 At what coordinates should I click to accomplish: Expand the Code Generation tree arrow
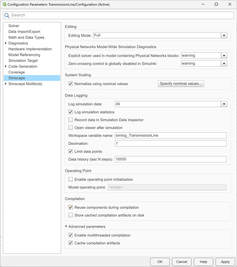[6, 66]
